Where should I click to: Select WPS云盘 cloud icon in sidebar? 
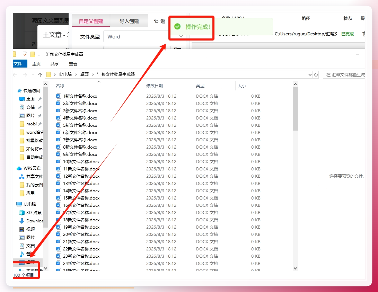click(19, 168)
